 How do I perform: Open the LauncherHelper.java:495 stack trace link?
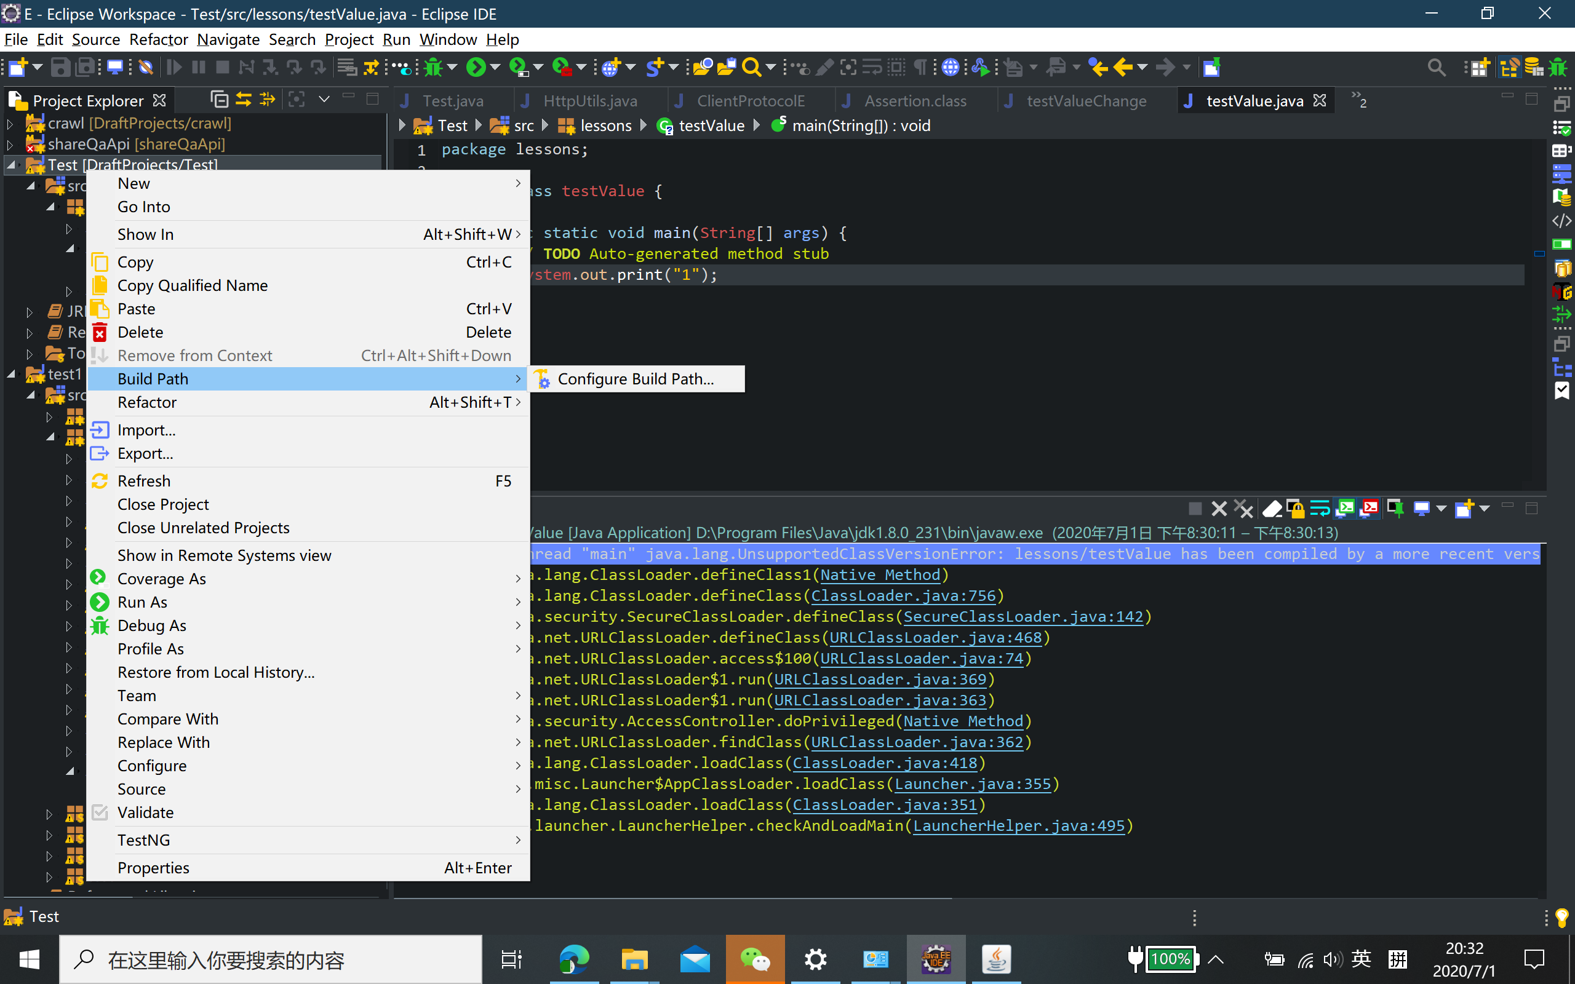tap(1019, 825)
